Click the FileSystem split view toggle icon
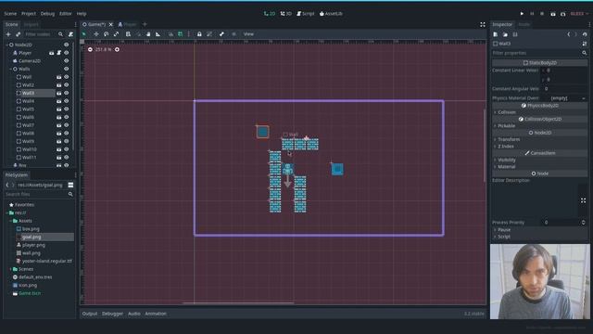The width and height of the screenshot is (593, 334). pyautogui.click(x=70, y=185)
